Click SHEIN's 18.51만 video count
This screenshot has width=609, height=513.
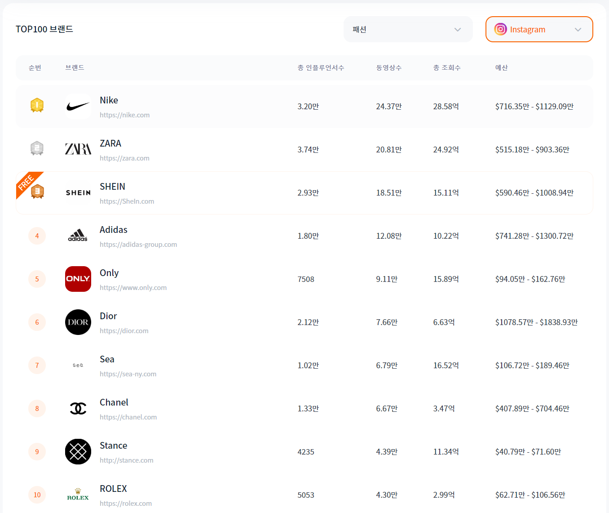click(x=389, y=193)
